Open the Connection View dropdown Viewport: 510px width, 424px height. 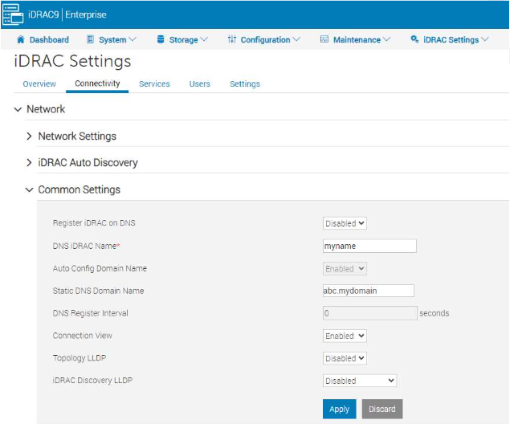point(345,336)
